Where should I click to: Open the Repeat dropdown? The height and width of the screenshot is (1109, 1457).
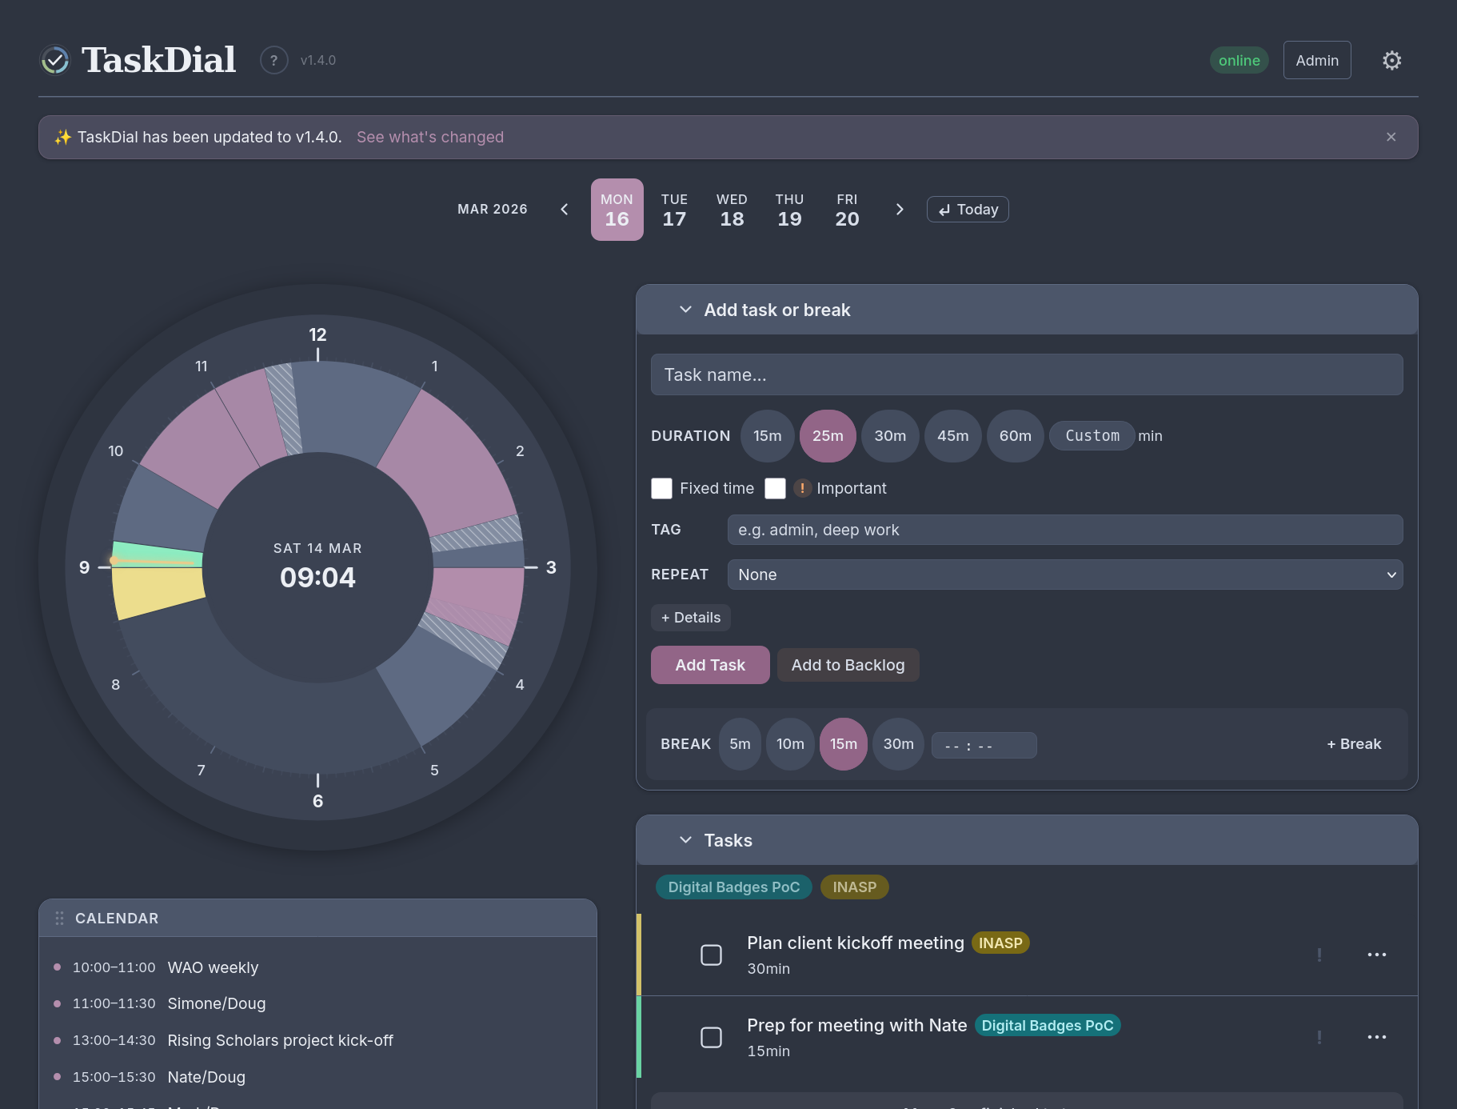pos(1064,575)
